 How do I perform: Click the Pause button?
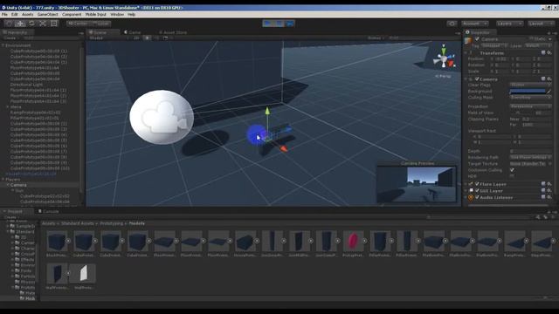pos(279,24)
